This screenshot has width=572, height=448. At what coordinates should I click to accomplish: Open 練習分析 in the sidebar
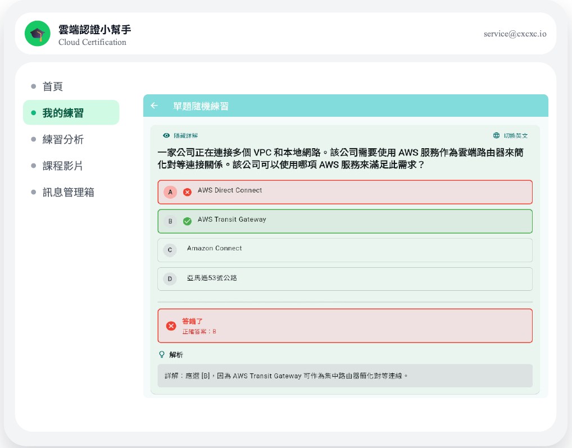click(63, 139)
